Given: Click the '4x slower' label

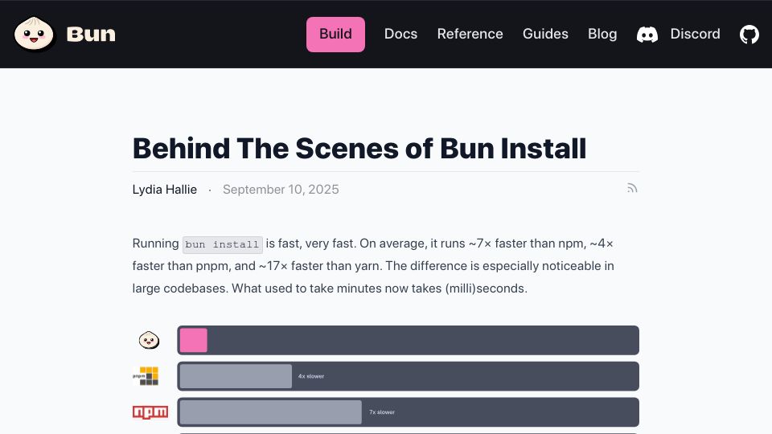Looking at the screenshot, I should 311,376.
